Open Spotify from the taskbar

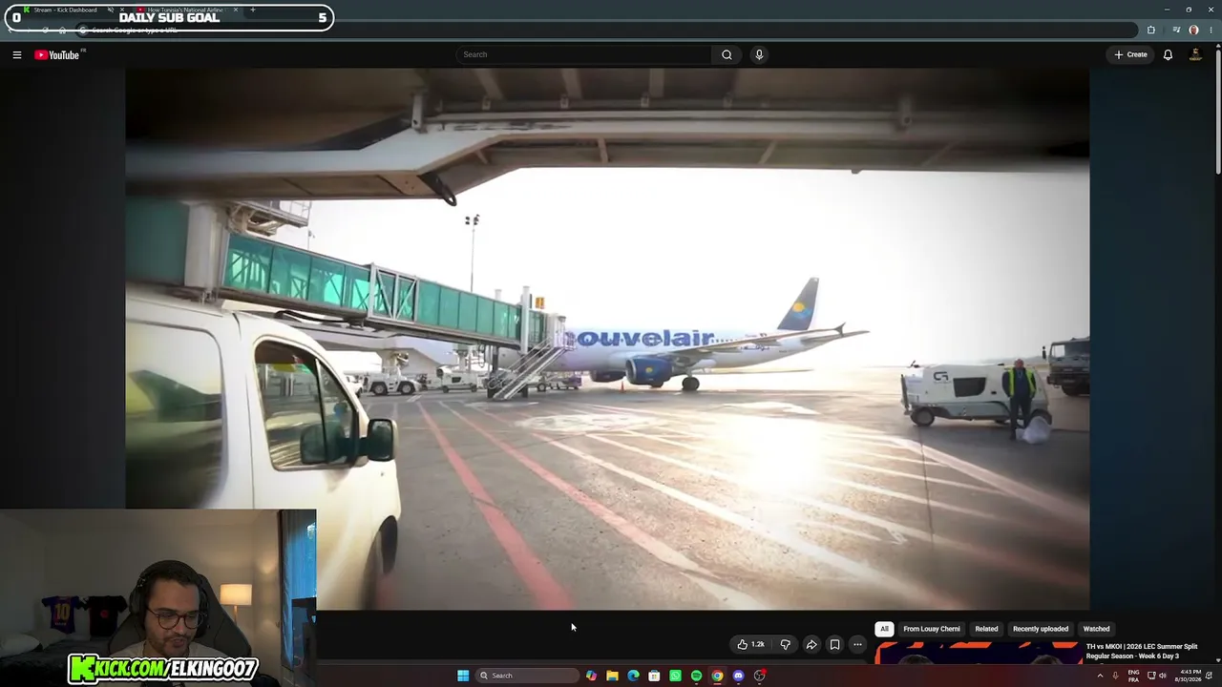pyautogui.click(x=696, y=676)
